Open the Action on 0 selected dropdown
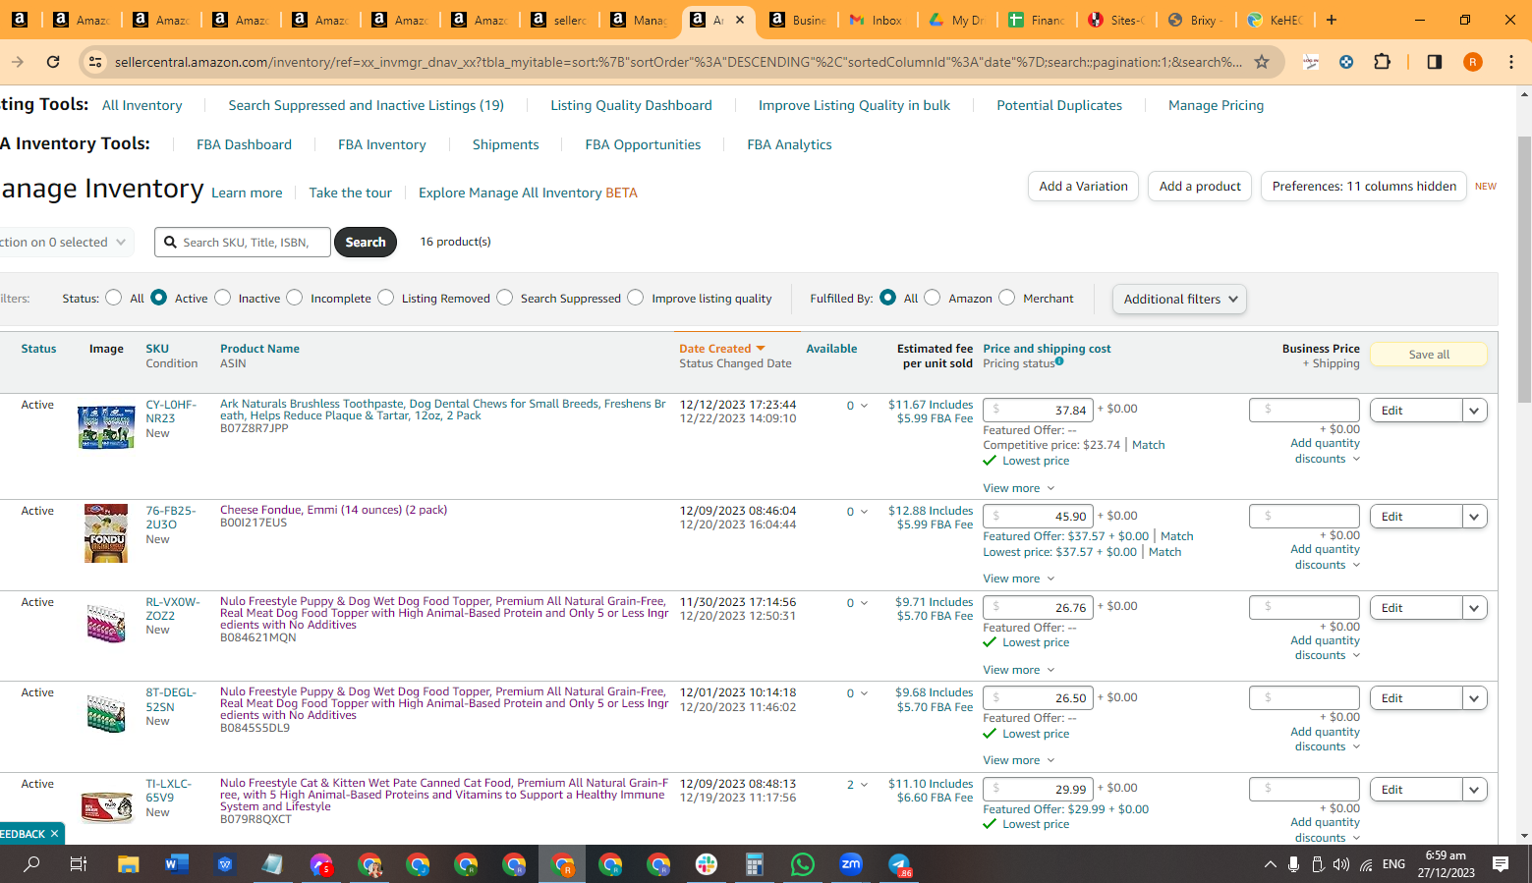The height and width of the screenshot is (883, 1532). click(x=65, y=242)
